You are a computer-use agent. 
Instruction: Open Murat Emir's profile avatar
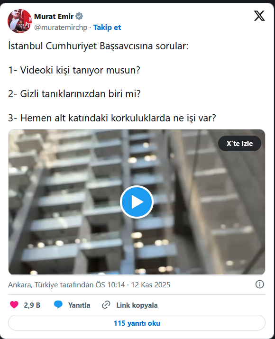click(x=19, y=21)
